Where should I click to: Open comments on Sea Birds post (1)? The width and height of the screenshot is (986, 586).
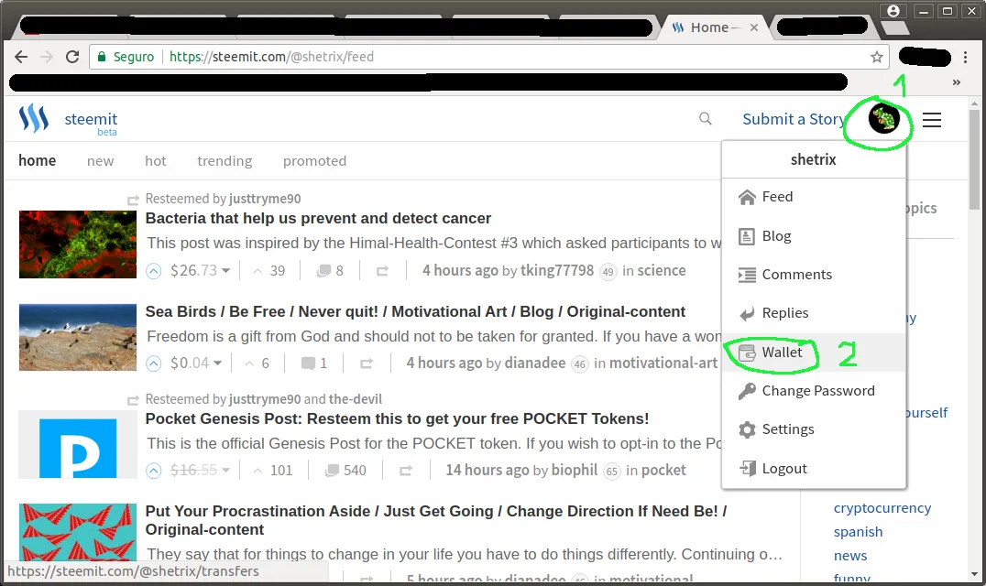tap(313, 363)
